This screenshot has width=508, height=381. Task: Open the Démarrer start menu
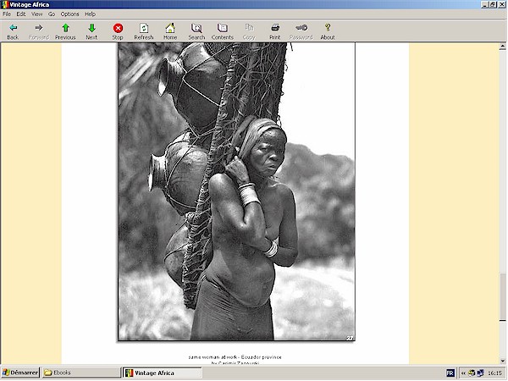click(x=20, y=373)
